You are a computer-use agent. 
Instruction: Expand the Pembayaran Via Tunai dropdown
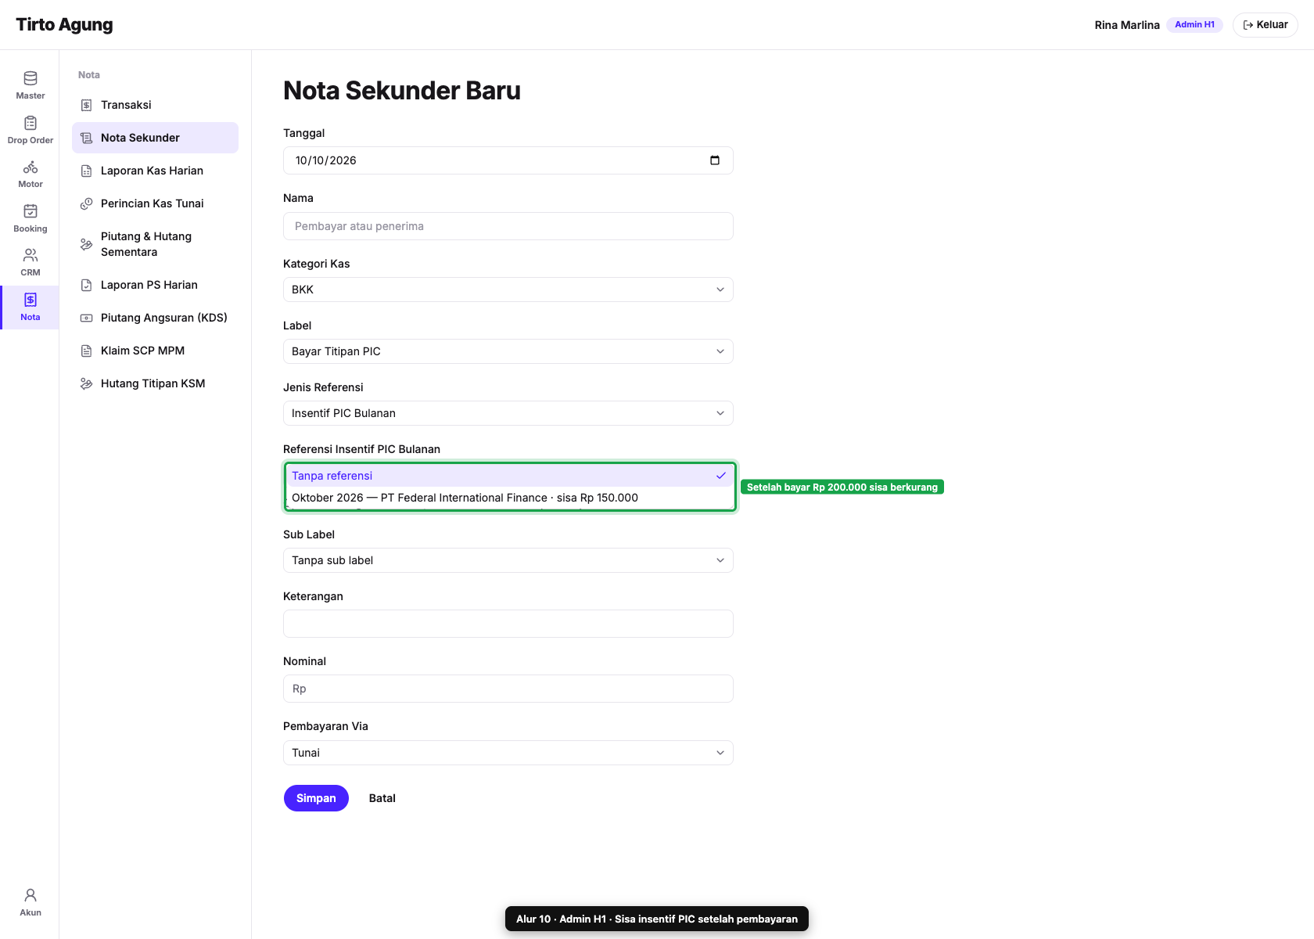point(508,753)
